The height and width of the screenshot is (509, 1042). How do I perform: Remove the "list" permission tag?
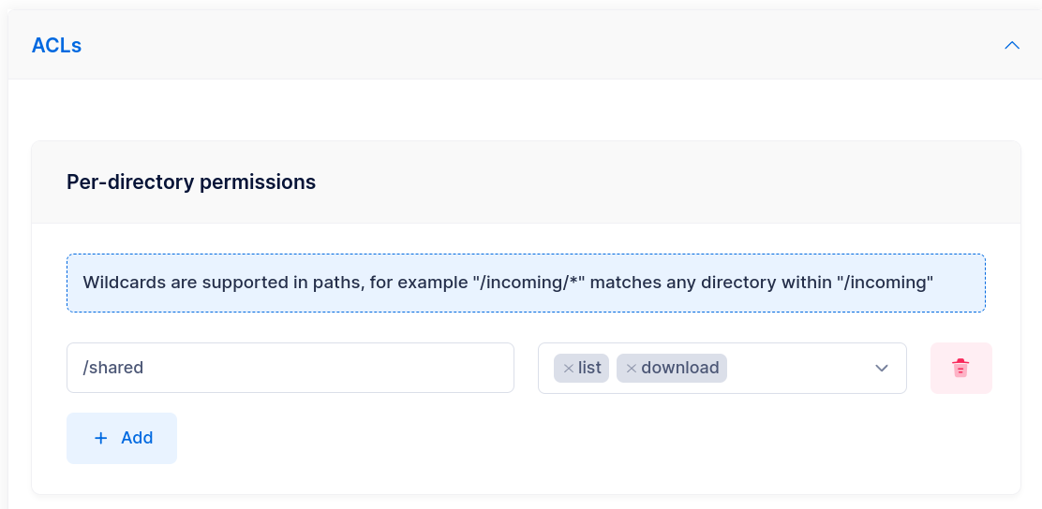click(x=568, y=369)
